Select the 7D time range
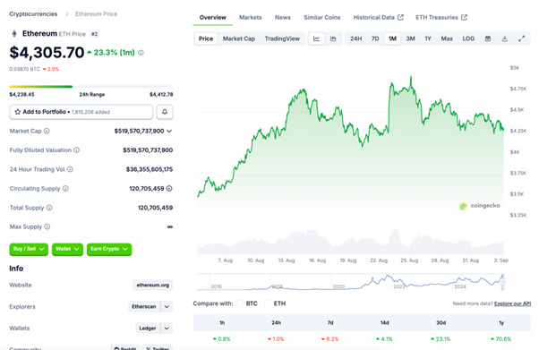Viewport: 539px width, 350px height. (x=375, y=38)
